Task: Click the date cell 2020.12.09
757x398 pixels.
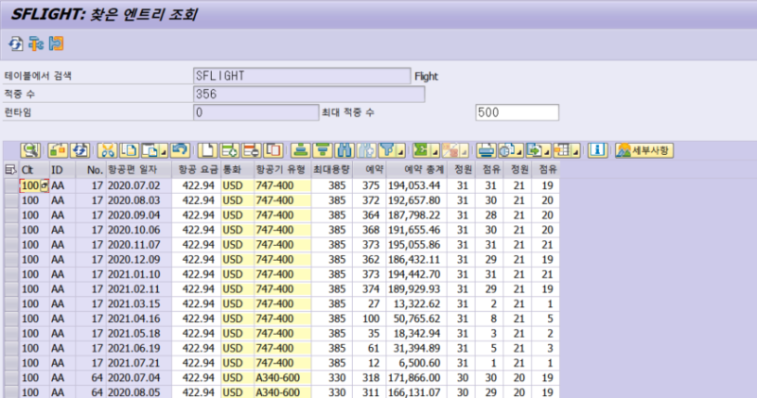Action: coord(139,260)
